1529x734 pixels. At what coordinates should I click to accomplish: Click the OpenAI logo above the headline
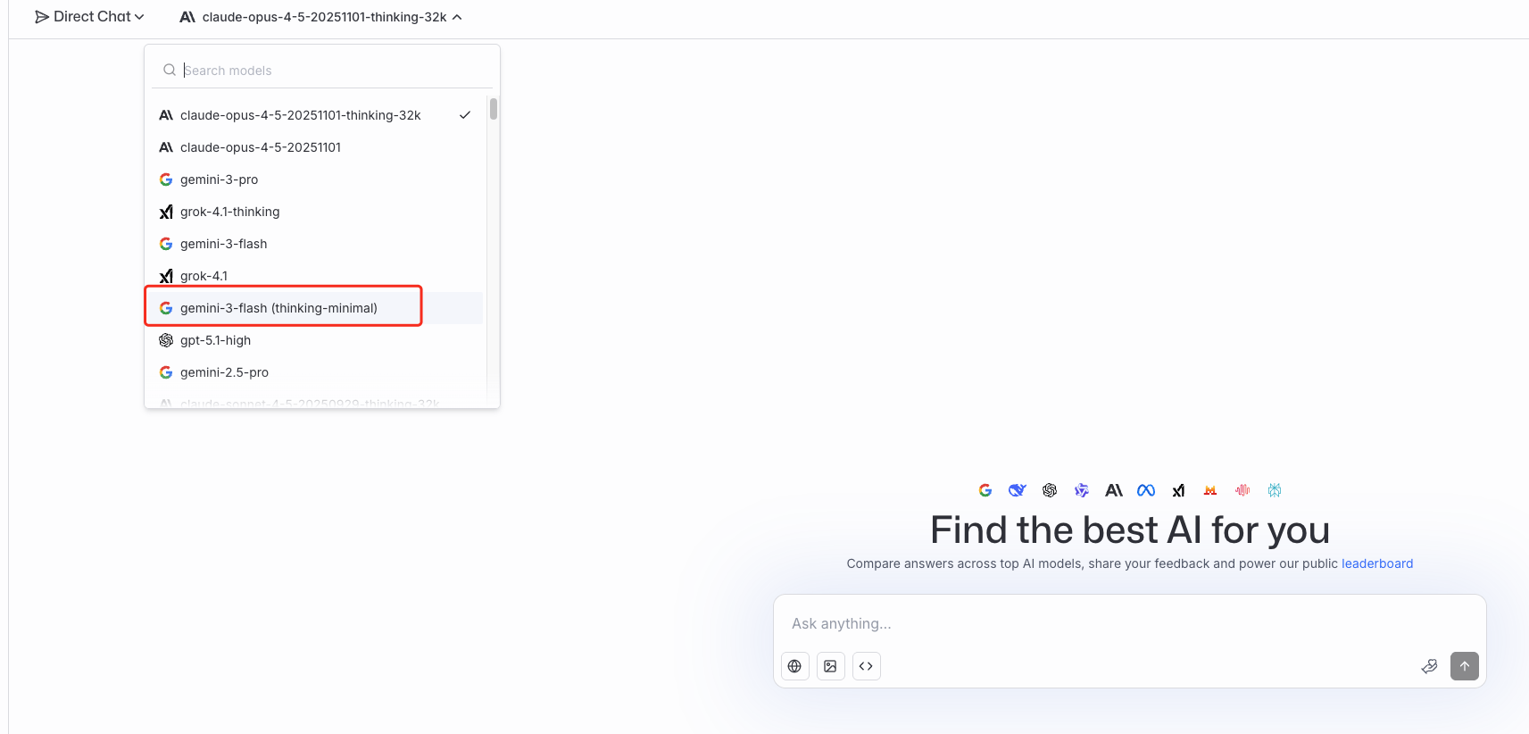pyautogui.click(x=1050, y=490)
